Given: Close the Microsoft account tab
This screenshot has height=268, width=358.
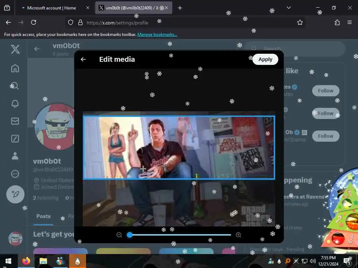Looking at the screenshot, I should click(88, 8).
